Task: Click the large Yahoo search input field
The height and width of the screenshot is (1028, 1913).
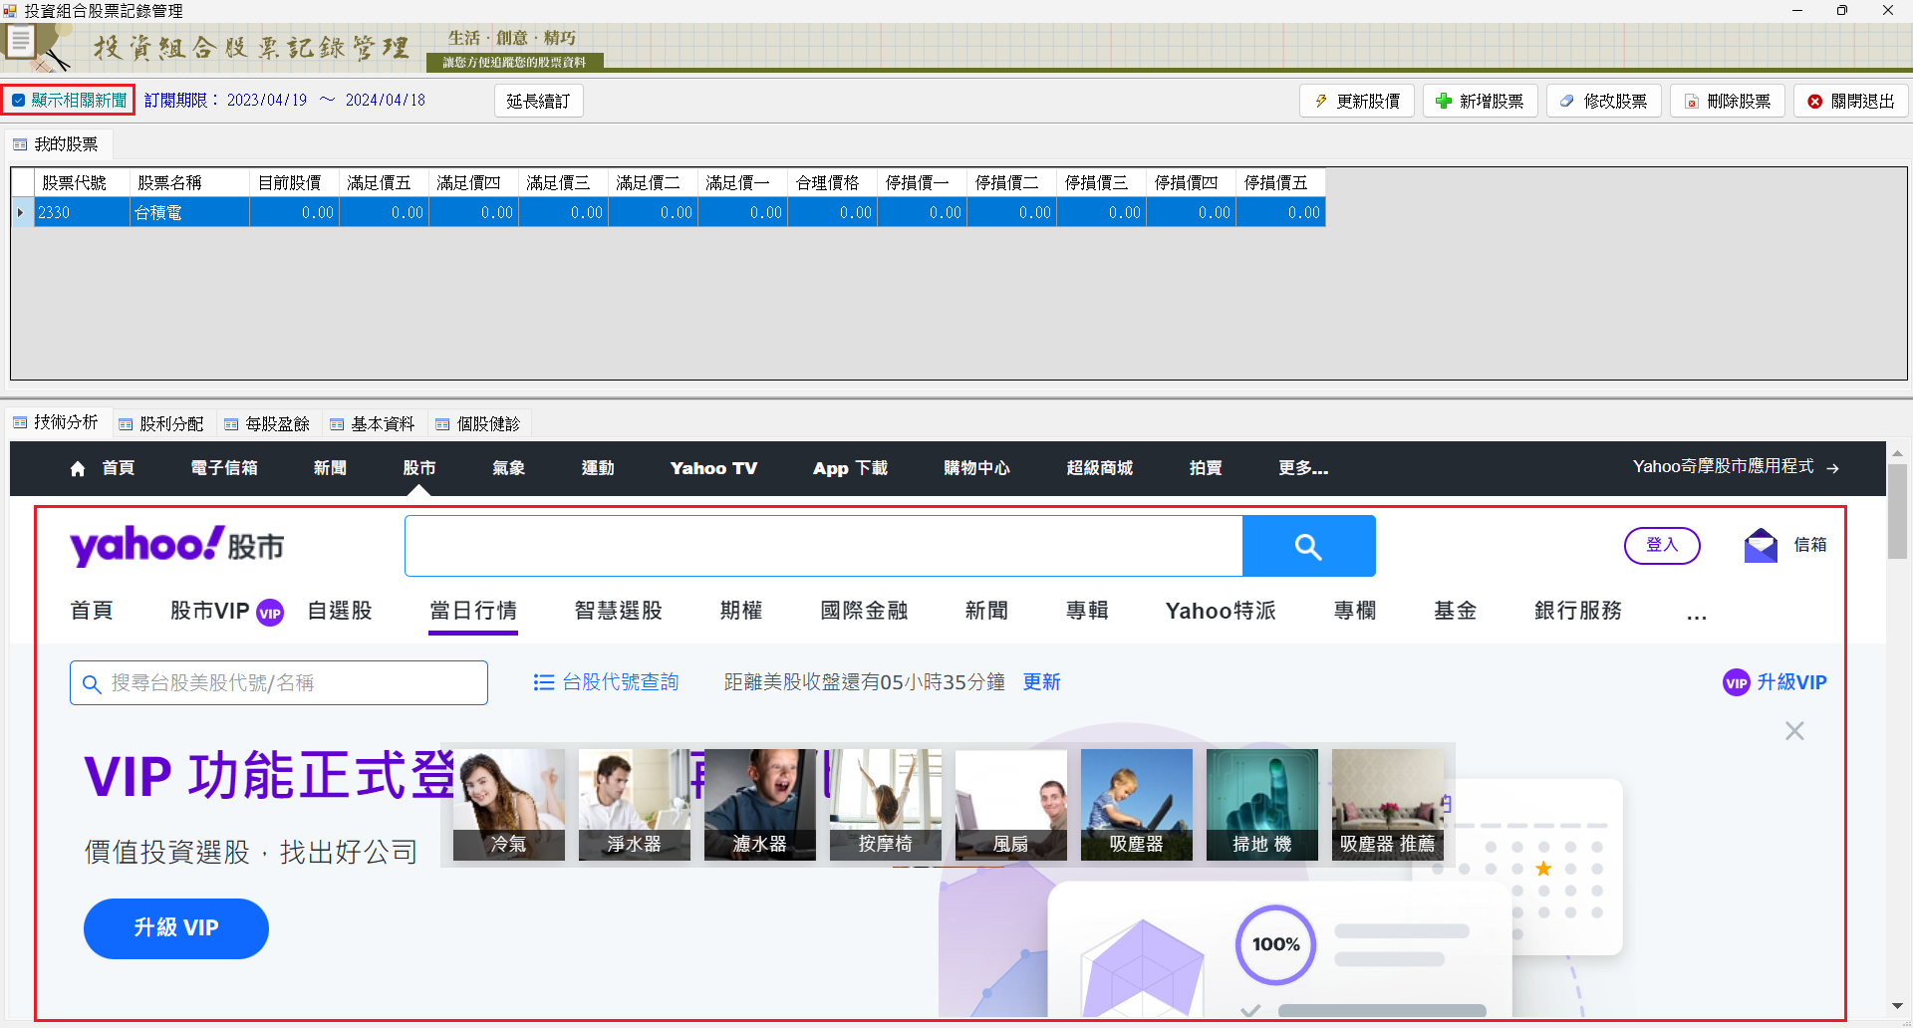Action: click(x=823, y=546)
